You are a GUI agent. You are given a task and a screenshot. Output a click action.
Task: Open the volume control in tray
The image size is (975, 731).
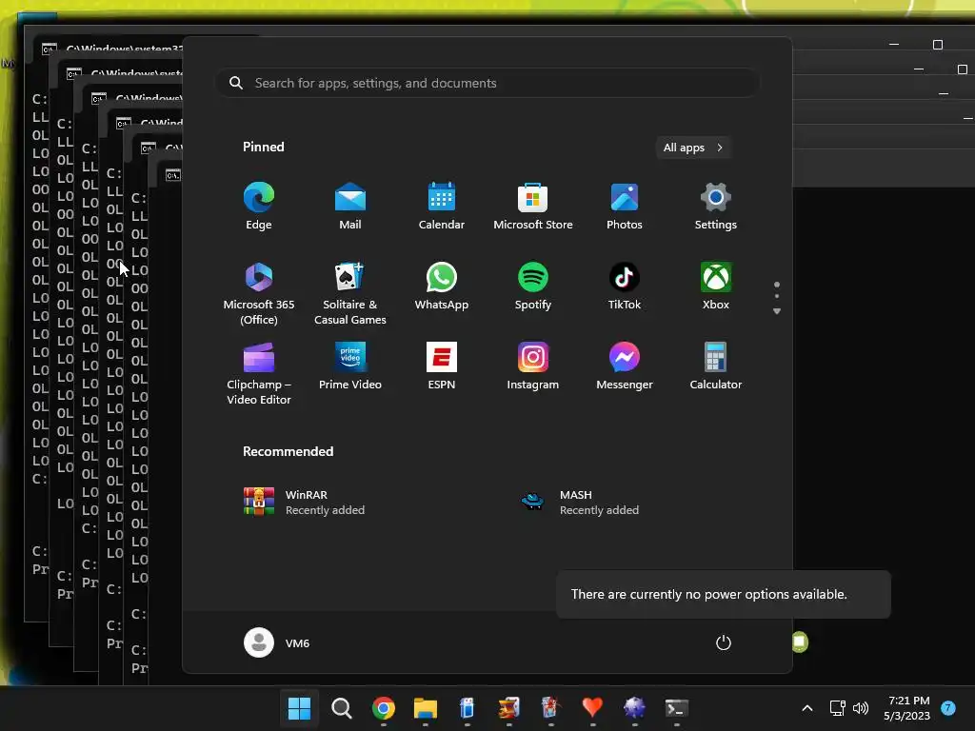pos(861,708)
